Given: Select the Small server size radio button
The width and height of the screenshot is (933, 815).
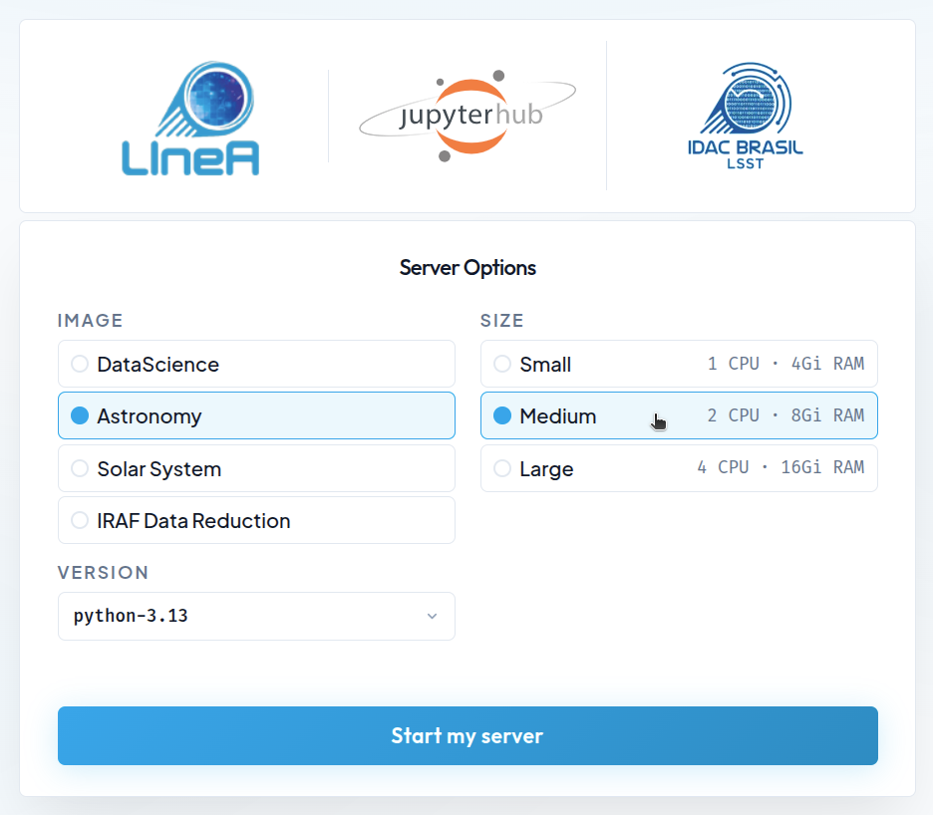Looking at the screenshot, I should coord(503,365).
